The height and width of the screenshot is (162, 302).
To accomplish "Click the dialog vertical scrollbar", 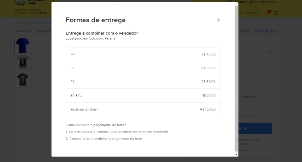I will coord(236,79).
